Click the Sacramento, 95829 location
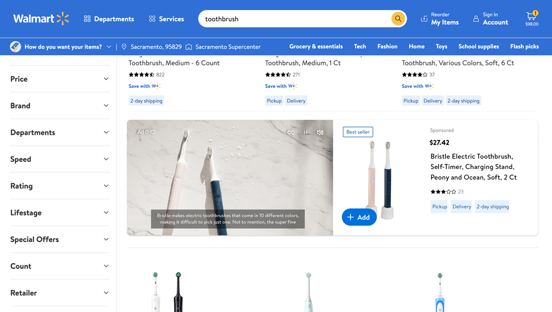Image resolution: width=552 pixels, height=312 pixels. [152, 47]
